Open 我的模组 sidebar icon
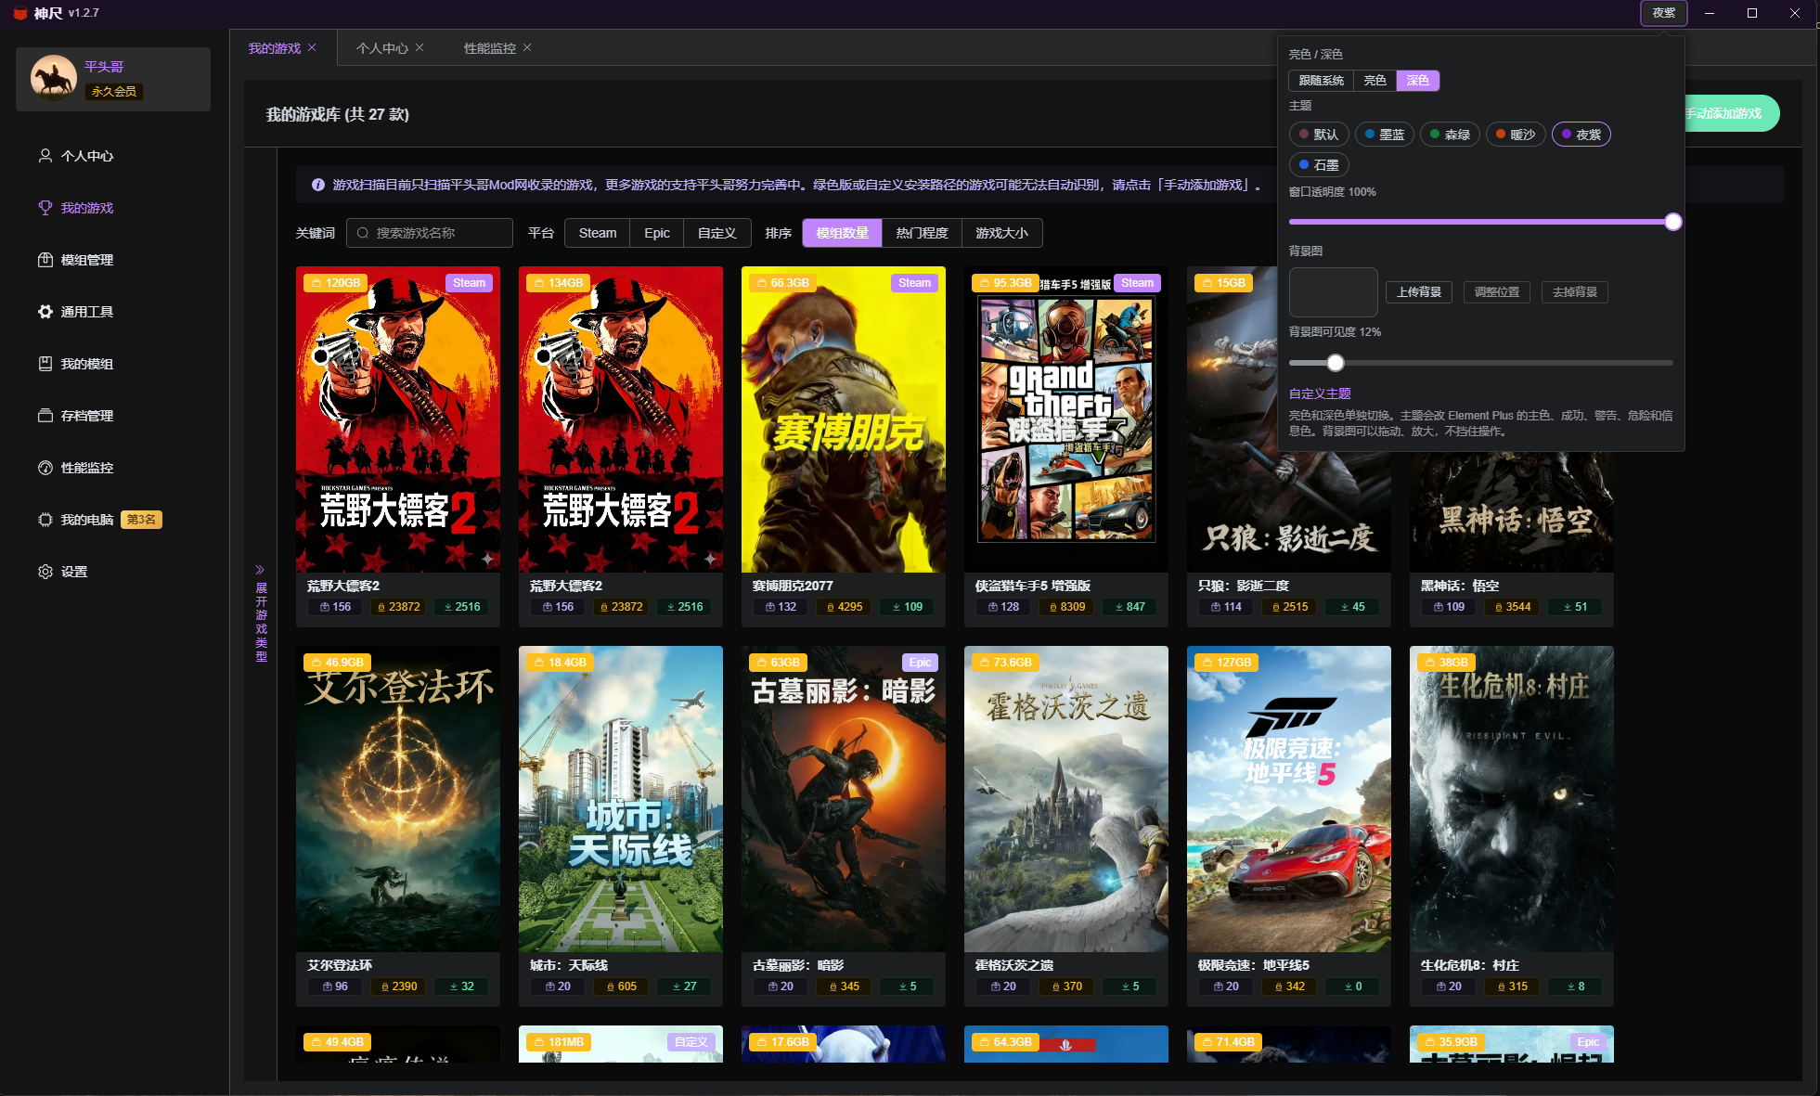Image resolution: width=1820 pixels, height=1096 pixels. [45, 364]
